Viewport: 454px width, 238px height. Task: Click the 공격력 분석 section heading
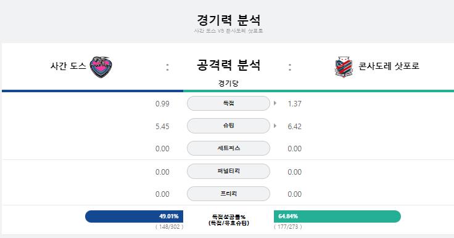(228, 65)
